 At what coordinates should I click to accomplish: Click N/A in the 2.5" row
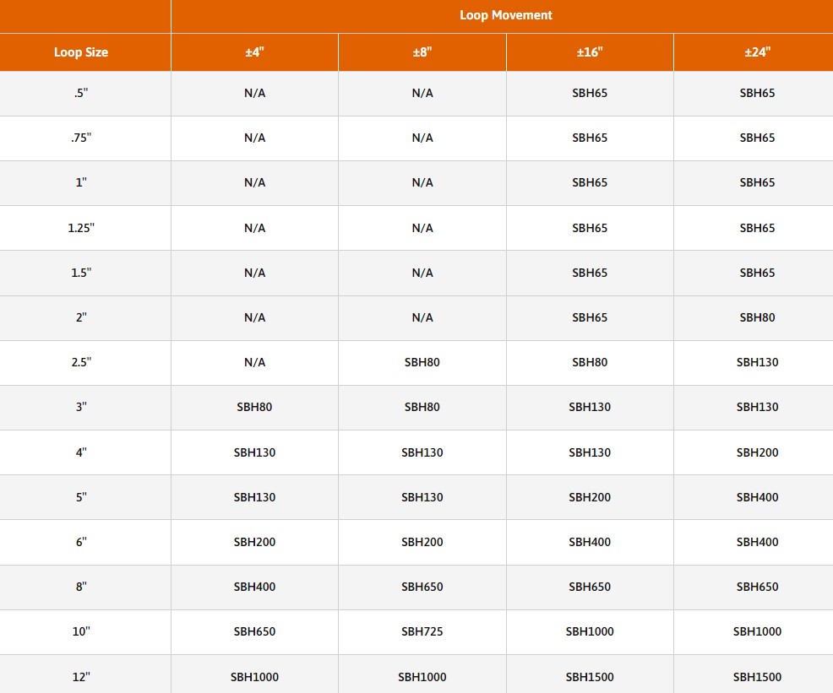click(254, 362)
